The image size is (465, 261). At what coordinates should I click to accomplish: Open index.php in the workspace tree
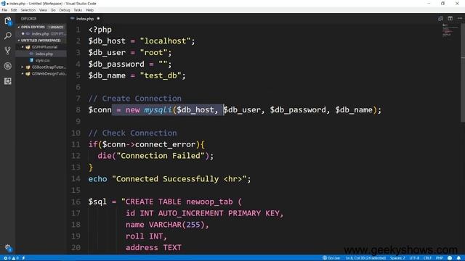[41, 54]
